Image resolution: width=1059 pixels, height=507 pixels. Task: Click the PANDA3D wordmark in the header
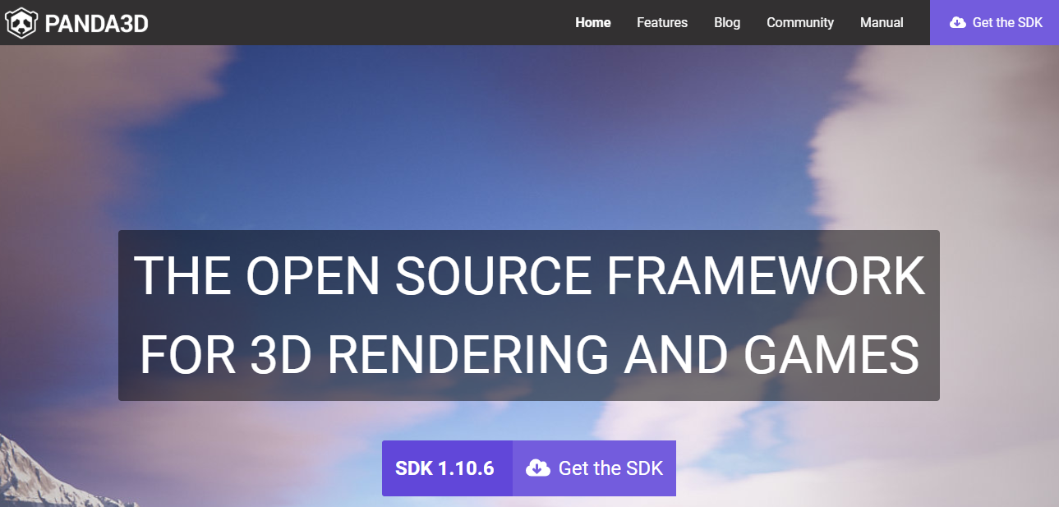[97, 24]
